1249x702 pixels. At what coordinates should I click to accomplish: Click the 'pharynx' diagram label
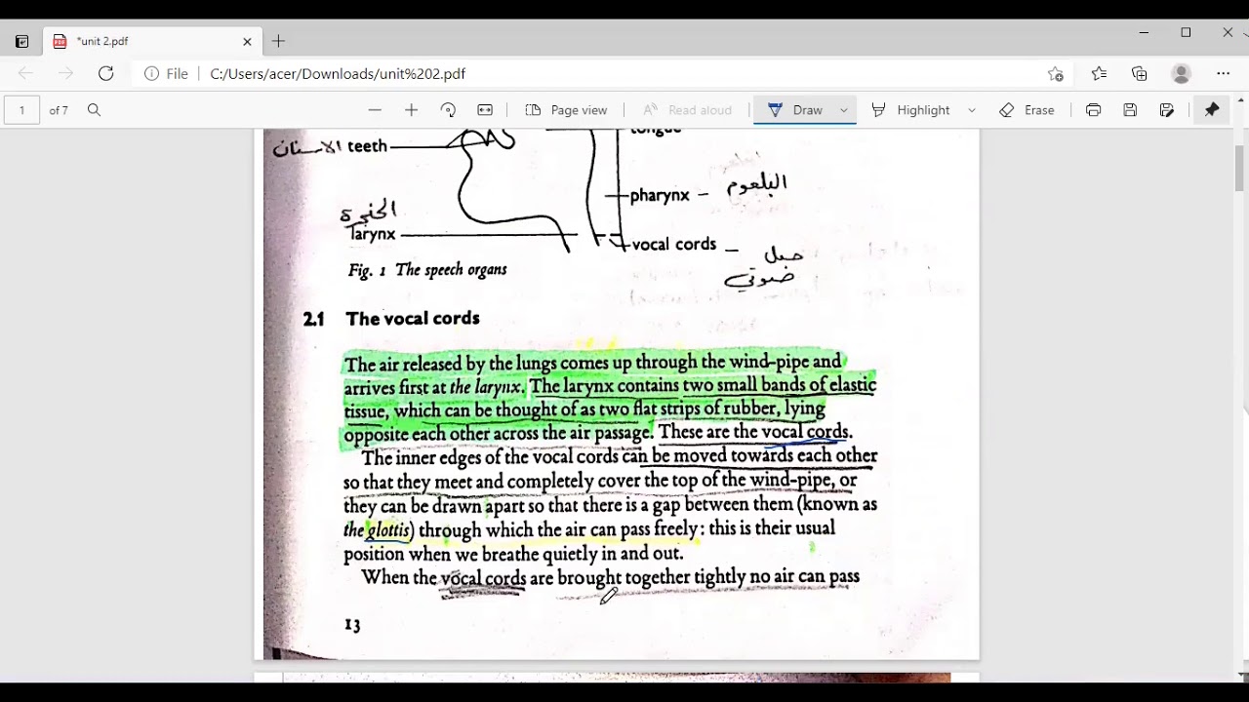660,195
